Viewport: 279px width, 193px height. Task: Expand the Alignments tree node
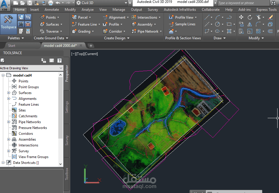click(8, 99)
